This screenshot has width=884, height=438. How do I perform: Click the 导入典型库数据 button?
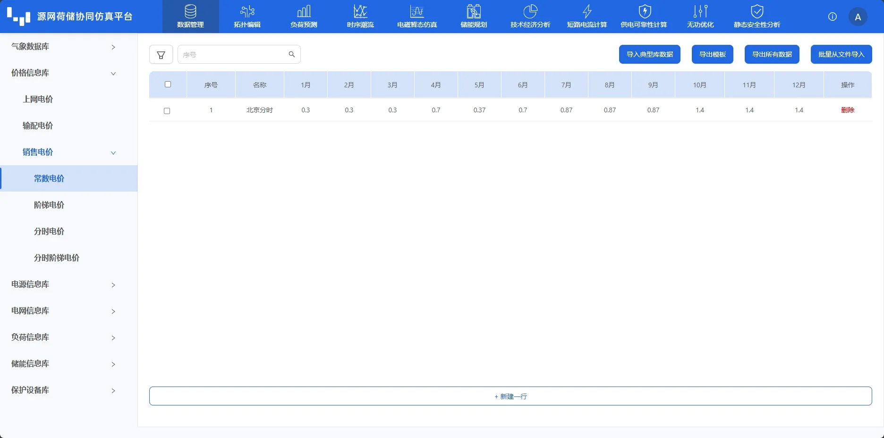point(650,54)
